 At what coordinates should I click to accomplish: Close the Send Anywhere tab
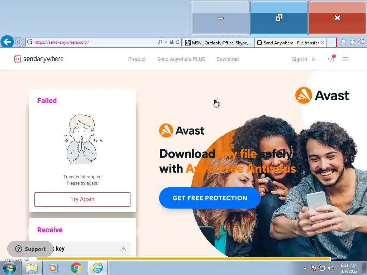[x=323, y=43]
